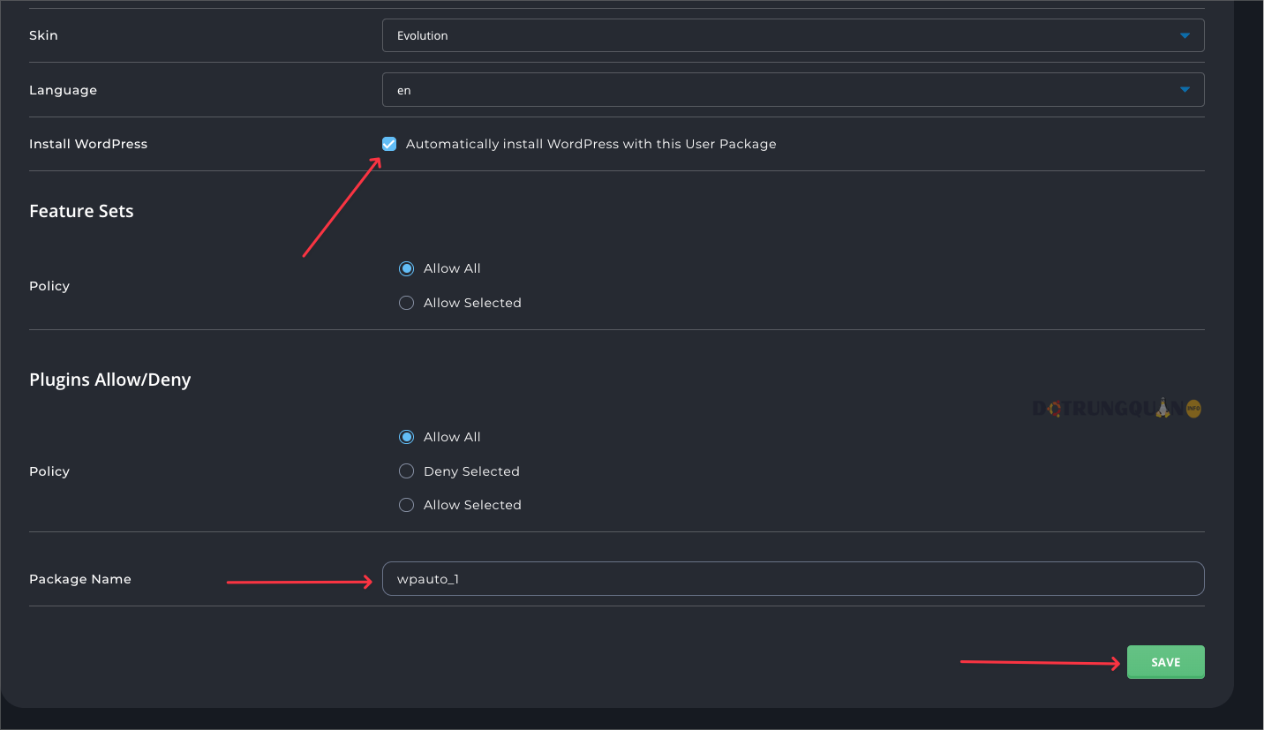Click the Language label
The width and height of the screenshot is (1264, 730).
[x=63, y=90]
